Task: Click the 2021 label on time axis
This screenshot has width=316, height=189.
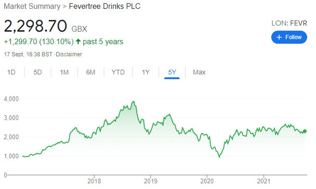Action: [x=264, y=181]
